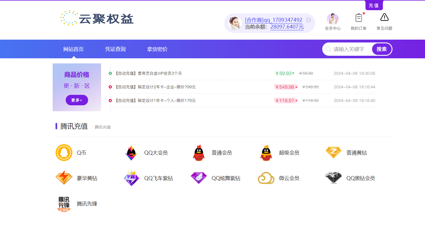Open the 拿货密价 menu item

click(157, 49)
